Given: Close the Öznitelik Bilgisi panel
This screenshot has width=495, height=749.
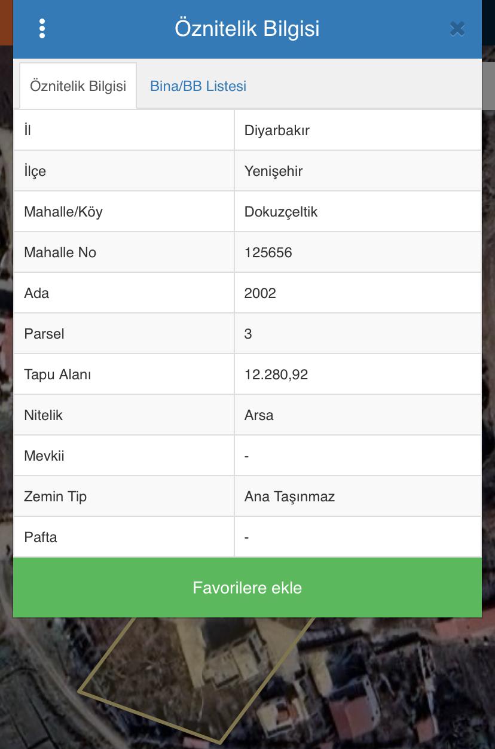Looking at the screenshot, I should point(457,29).
